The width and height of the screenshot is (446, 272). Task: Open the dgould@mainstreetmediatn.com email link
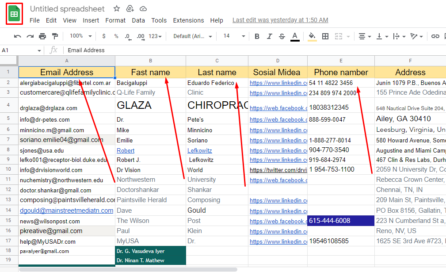coord(67,211)
